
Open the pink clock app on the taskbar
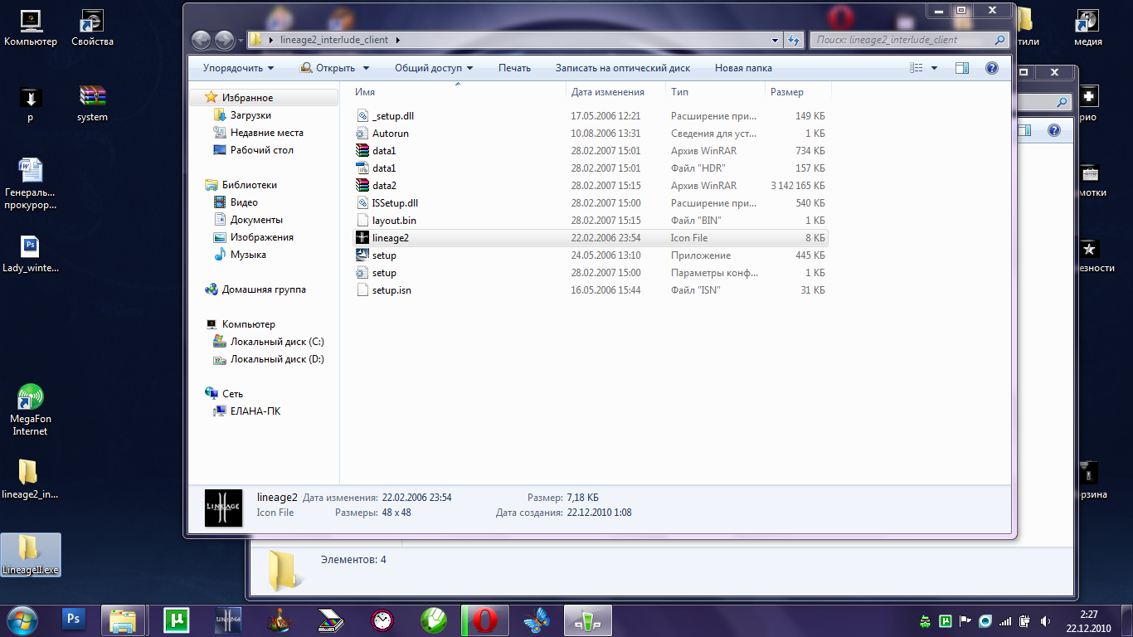click(x=382, y=619)
